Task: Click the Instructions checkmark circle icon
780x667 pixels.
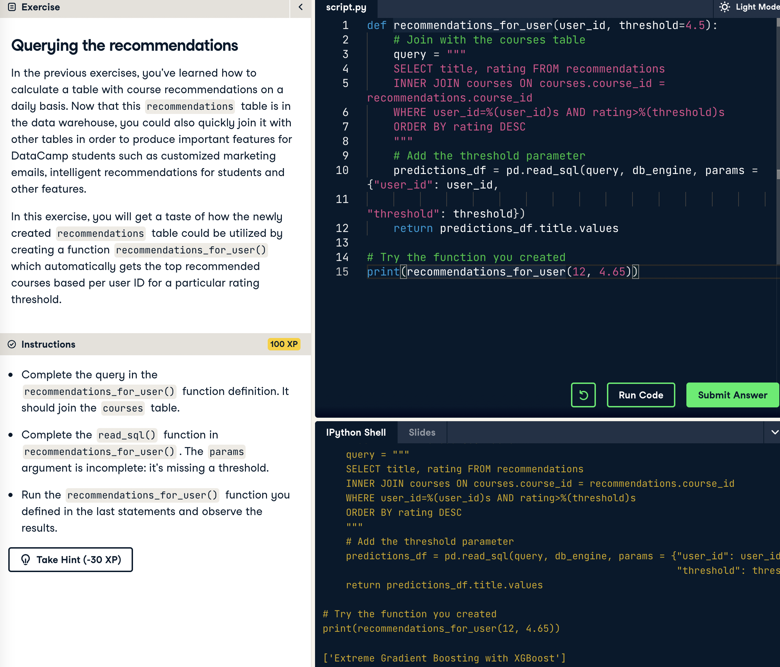Action: [12, 344]
